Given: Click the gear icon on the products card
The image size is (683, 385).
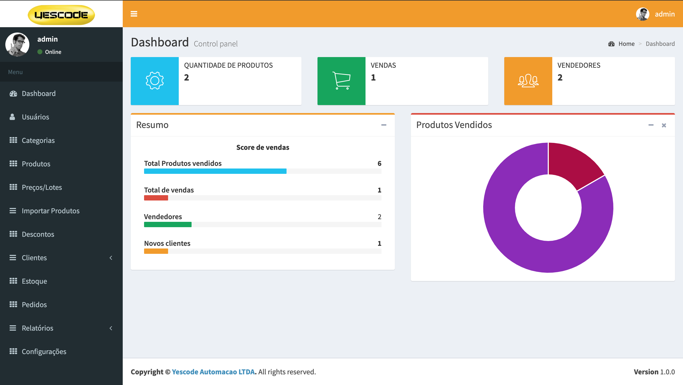Looking at the screenshot, I should (x=155, y=81).
